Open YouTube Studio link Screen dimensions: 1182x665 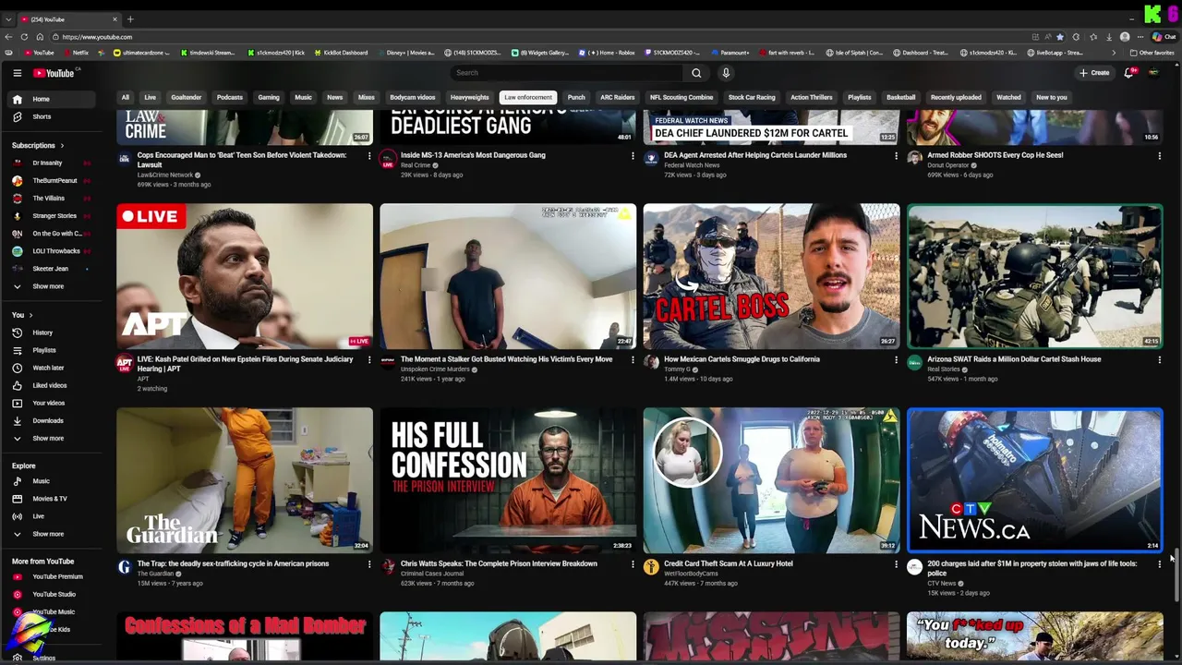(x=52, y=594)
